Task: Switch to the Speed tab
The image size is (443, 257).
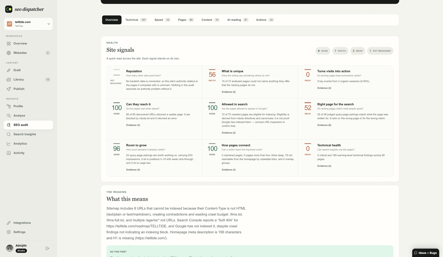Action: coord(163,20)
